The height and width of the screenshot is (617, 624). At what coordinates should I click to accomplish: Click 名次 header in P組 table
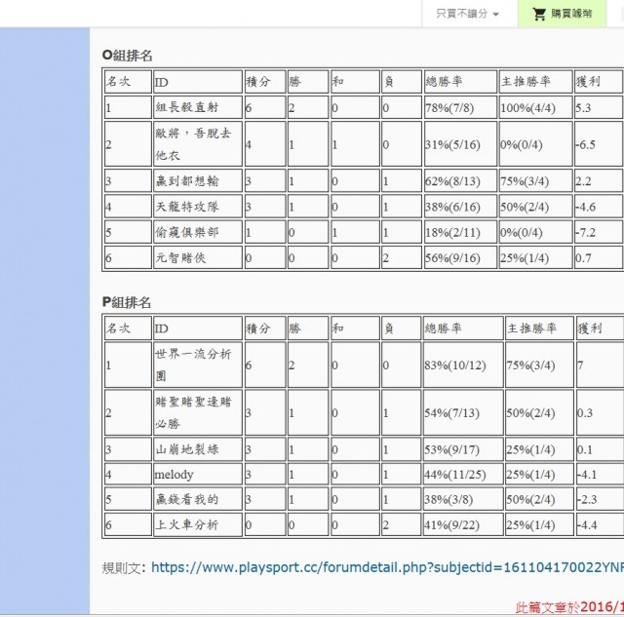pyautogui.click(x=128, y=328)
